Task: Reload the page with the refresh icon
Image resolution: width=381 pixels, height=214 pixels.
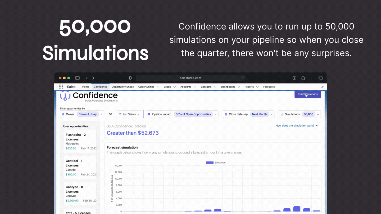Action: [x=243, y=78]
